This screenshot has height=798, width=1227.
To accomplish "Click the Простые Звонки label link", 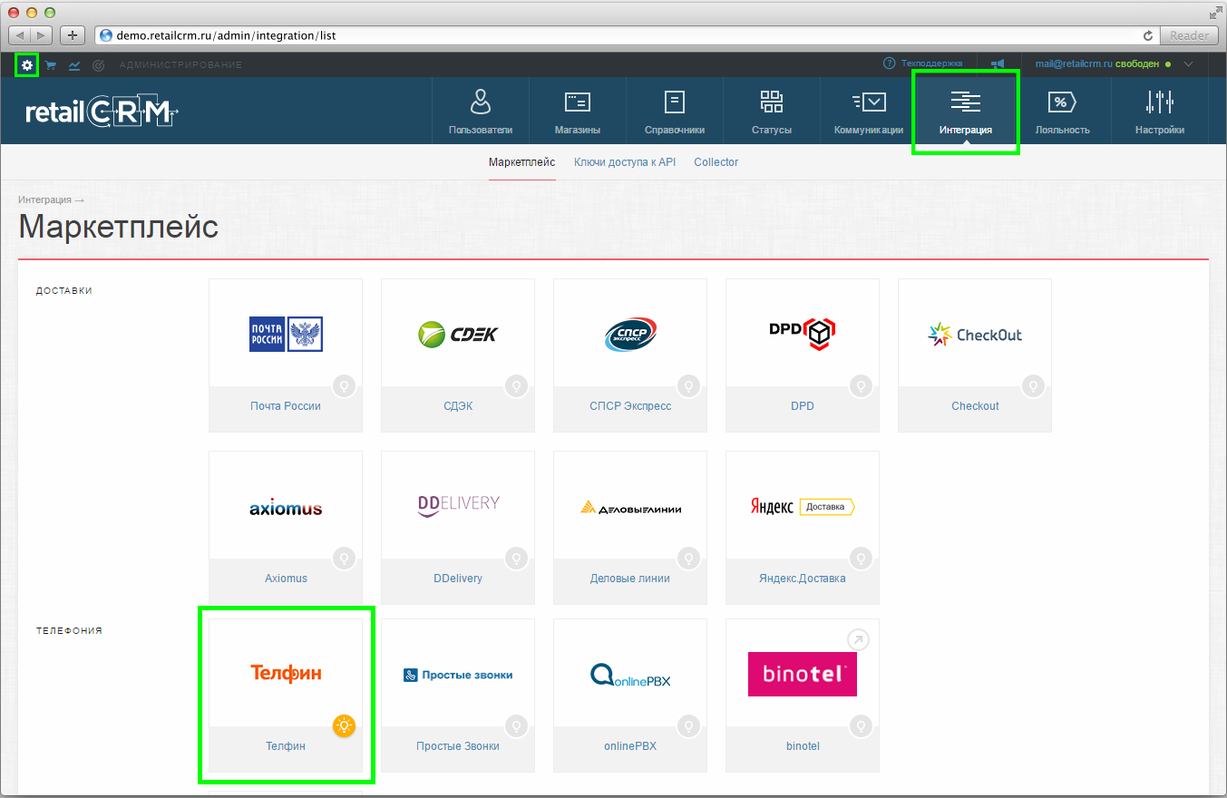I will 458,746.
